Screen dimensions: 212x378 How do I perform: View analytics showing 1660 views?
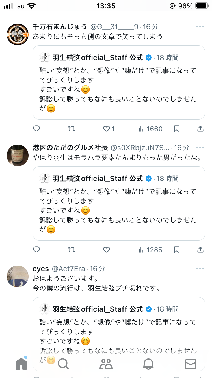(x=150, y=129)
